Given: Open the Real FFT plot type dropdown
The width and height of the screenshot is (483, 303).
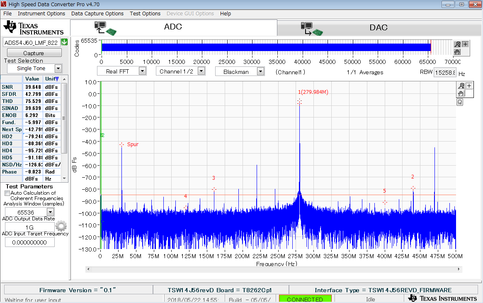Looking at the screenshot, I should coord(142,71).
